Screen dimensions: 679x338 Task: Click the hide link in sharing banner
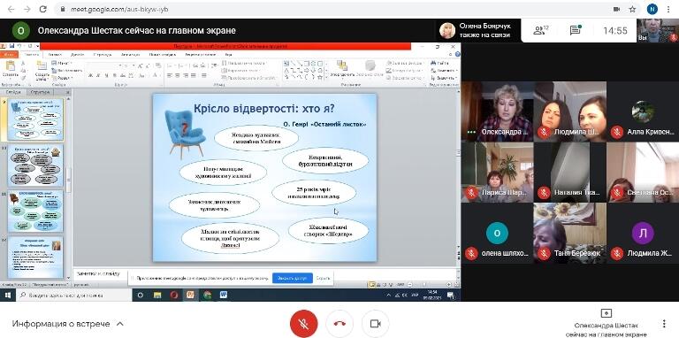click(x=322, y=278)
